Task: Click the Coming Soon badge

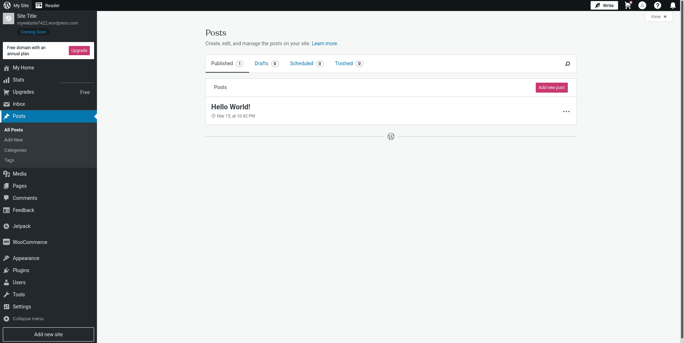Action: (34, 32)
